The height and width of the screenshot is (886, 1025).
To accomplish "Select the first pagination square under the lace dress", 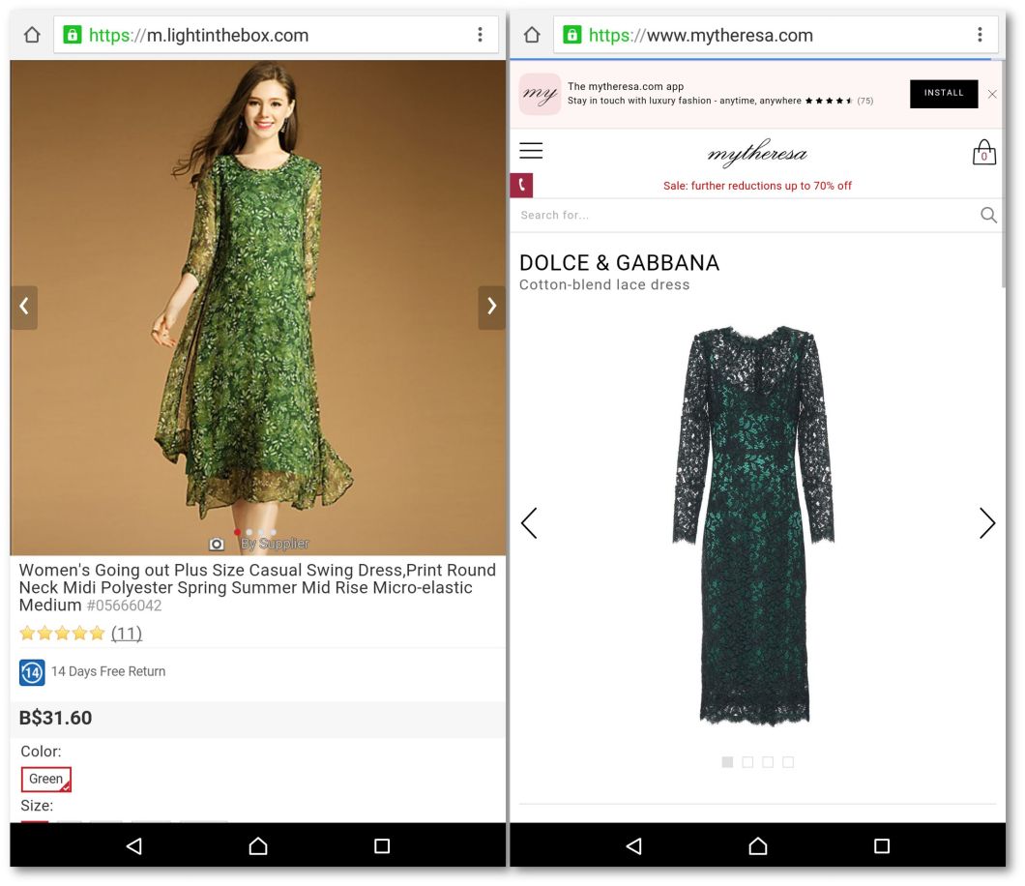I will (x=727, y=762).
